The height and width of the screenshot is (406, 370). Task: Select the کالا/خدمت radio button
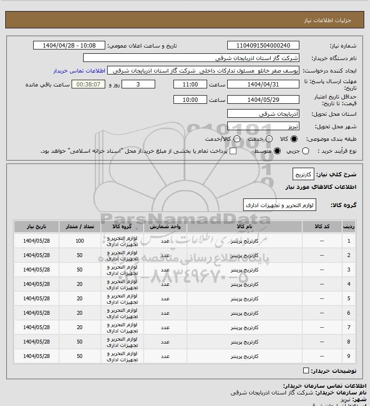[236, 139]
